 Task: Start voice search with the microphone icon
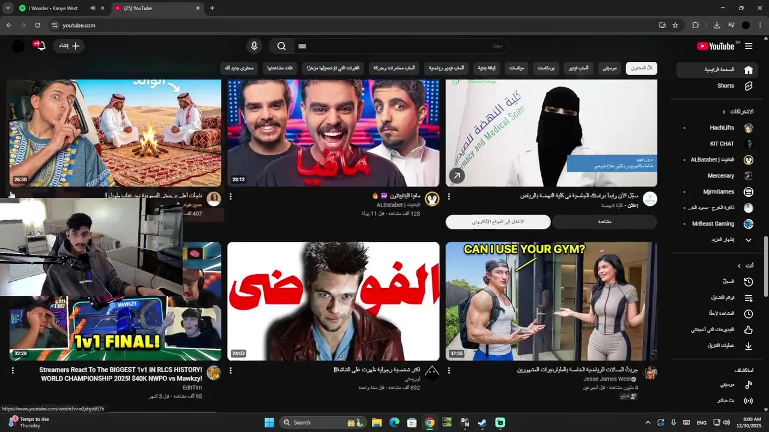pyautogui.click(x=254, y=46)
